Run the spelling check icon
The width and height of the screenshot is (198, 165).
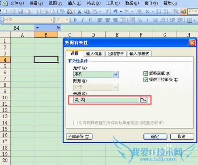pos(62,12)
